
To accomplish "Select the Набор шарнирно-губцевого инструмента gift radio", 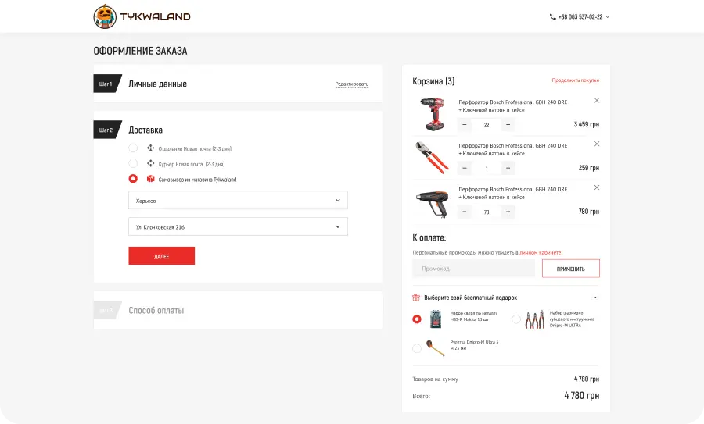I will click(x=516, y=319).
